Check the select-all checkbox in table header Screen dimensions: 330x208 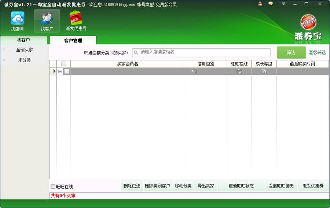[63, 64]
